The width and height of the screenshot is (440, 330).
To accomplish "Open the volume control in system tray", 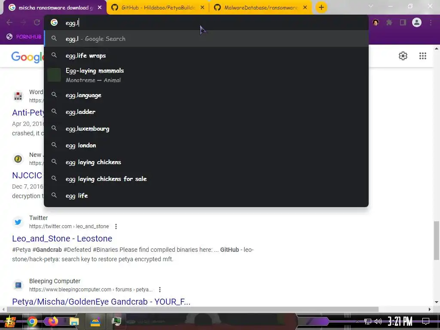I will (378, 321).
